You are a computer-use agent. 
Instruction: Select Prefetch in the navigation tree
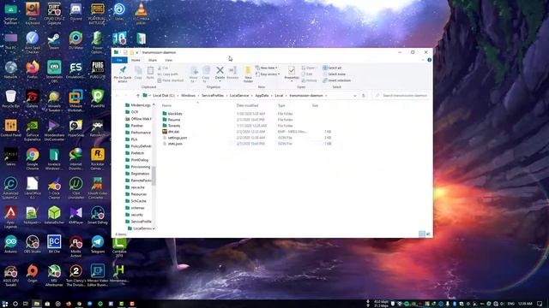coord(137,153)
